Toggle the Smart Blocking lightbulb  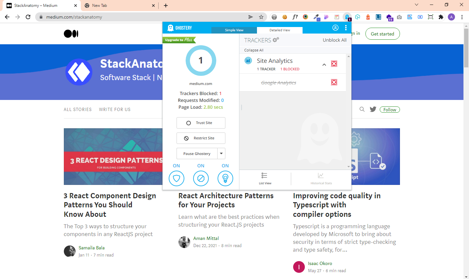pyautogui.click(x=225, y=178)
